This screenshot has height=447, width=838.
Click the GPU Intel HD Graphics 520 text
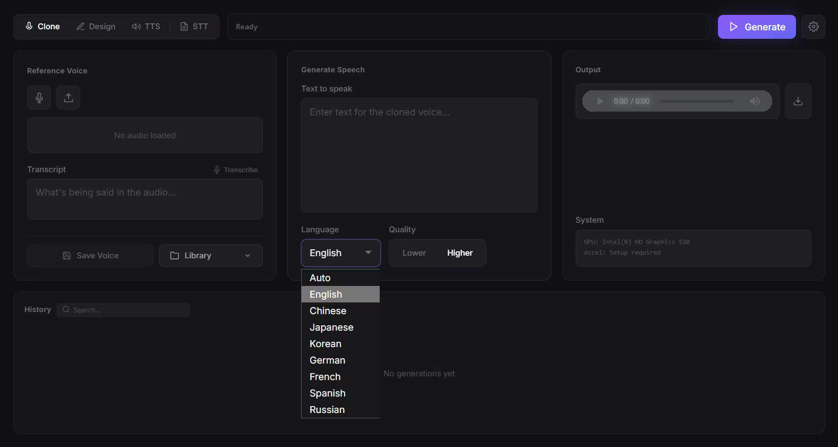637,242
